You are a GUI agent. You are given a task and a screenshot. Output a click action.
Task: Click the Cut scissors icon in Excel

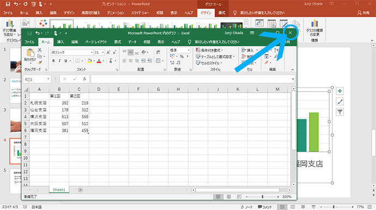click(40, 50)
